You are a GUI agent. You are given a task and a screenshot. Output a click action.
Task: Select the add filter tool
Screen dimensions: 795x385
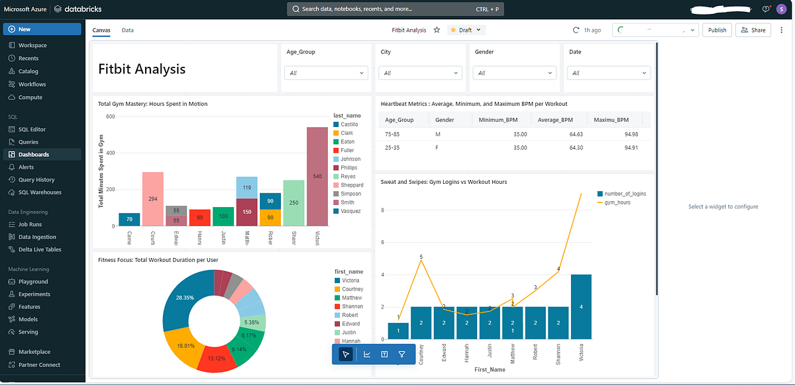(x=401, y=354)
